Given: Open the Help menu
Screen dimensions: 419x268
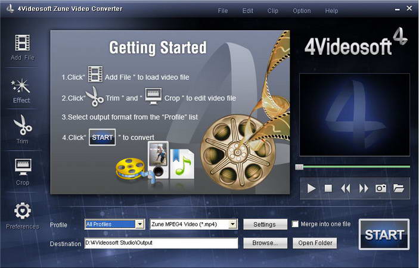Looking at the screenshot, I should [331, 11].
